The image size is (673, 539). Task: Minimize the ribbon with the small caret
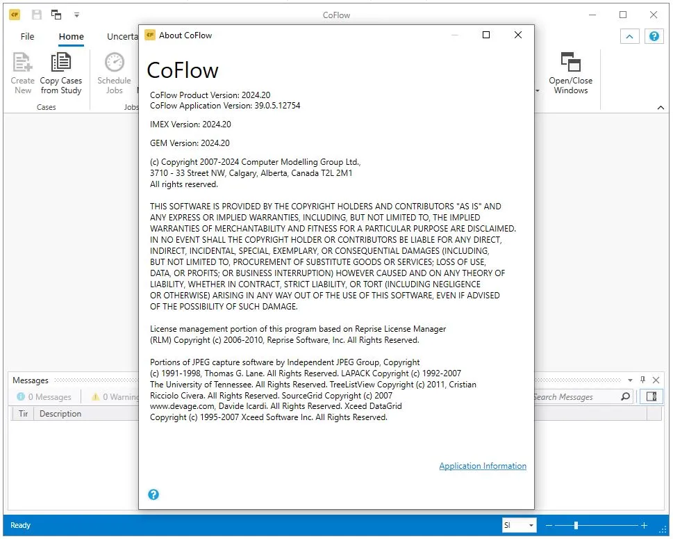pyautogui.click(x=660, y=108)
